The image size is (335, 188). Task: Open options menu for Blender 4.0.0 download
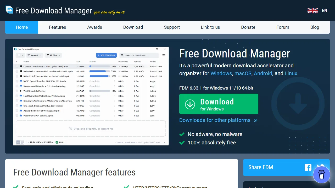pos(115,86)
